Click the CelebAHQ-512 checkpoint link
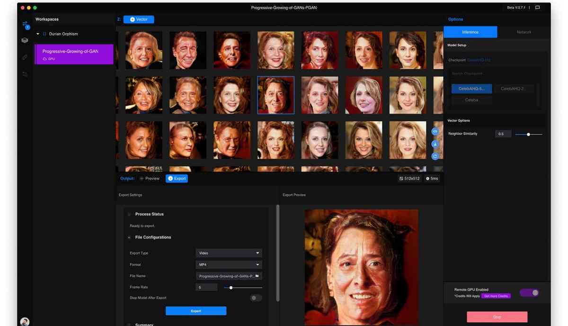Viewport: 568px width, 326px height. click(479, 60)
